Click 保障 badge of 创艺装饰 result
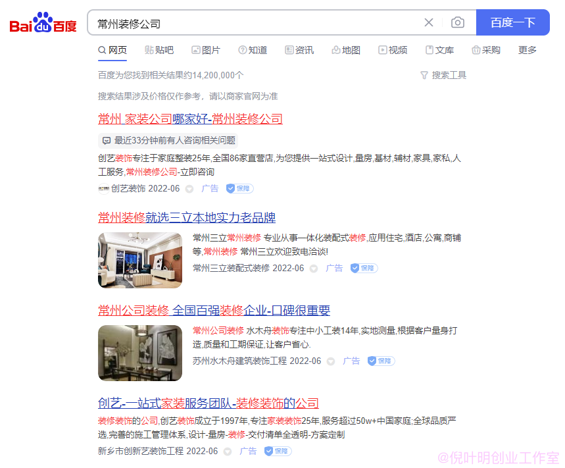 pyautogui.click(x=239, y=188)
